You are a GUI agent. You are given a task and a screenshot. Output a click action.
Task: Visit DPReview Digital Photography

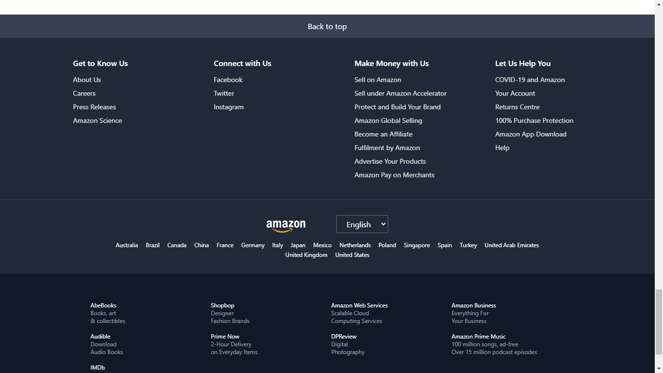[x=348, y=344]
